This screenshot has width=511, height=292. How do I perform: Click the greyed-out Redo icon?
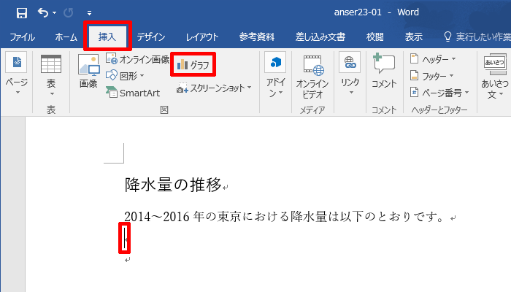pyautogui.click(x=68, y=13)
